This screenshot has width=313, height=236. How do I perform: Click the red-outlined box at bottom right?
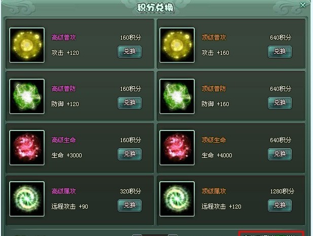coord(271,234)
